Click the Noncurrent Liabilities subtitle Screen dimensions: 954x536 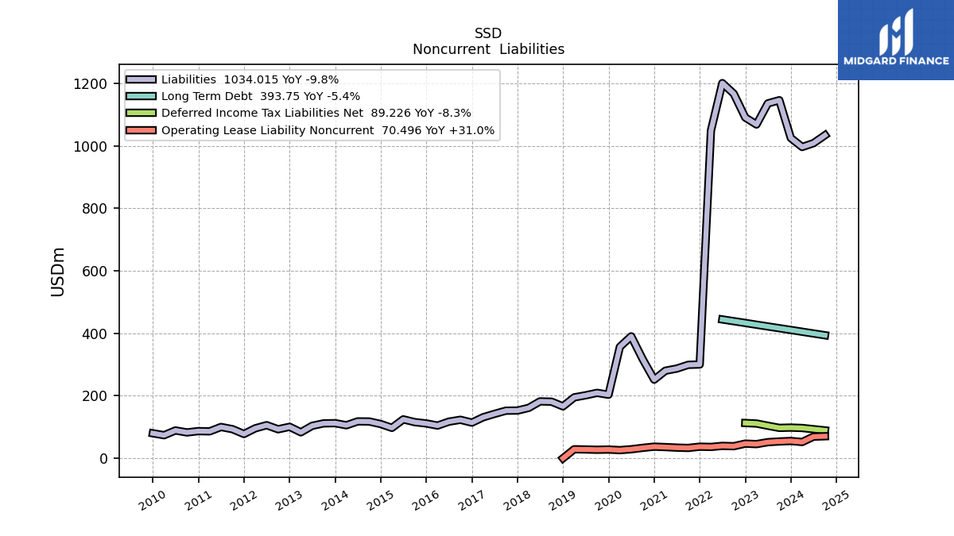tap(488, 49)
